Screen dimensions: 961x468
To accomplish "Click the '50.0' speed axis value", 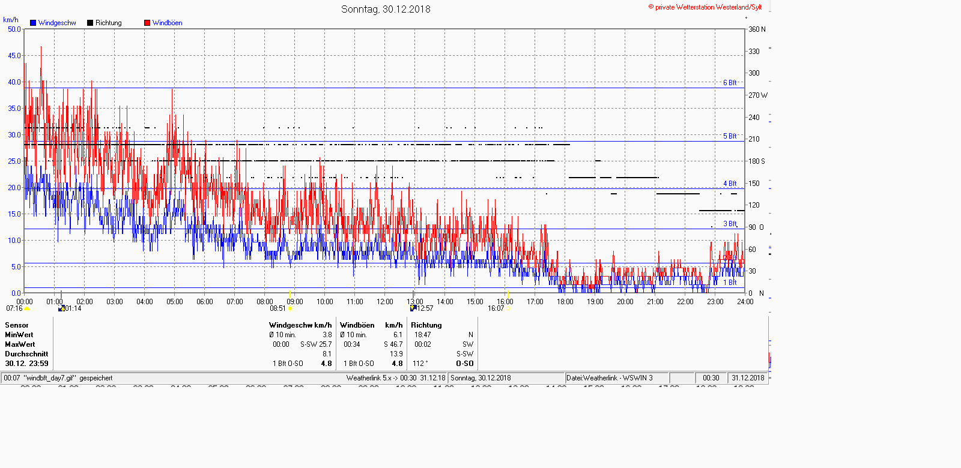I will [14, 29].
